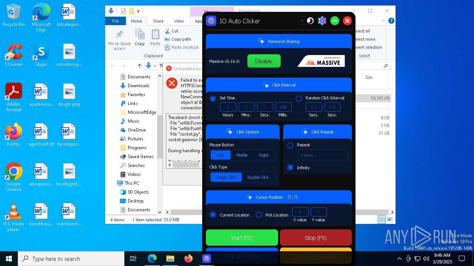
Task: Click the repeat times input field
Action: 323,155
